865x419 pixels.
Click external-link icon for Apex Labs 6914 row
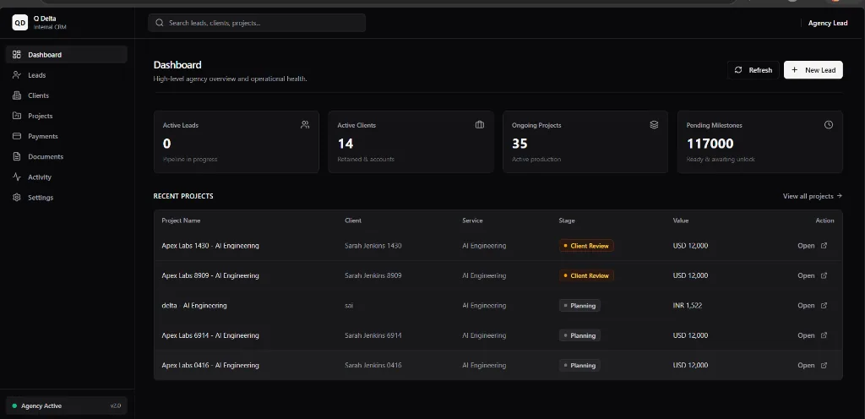tap(824, 335)
